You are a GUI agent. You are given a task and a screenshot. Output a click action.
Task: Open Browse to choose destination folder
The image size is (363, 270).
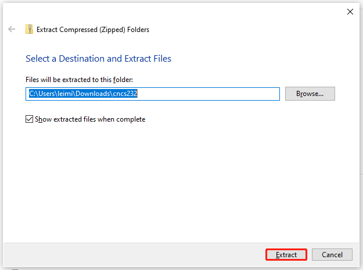(310, 94)
